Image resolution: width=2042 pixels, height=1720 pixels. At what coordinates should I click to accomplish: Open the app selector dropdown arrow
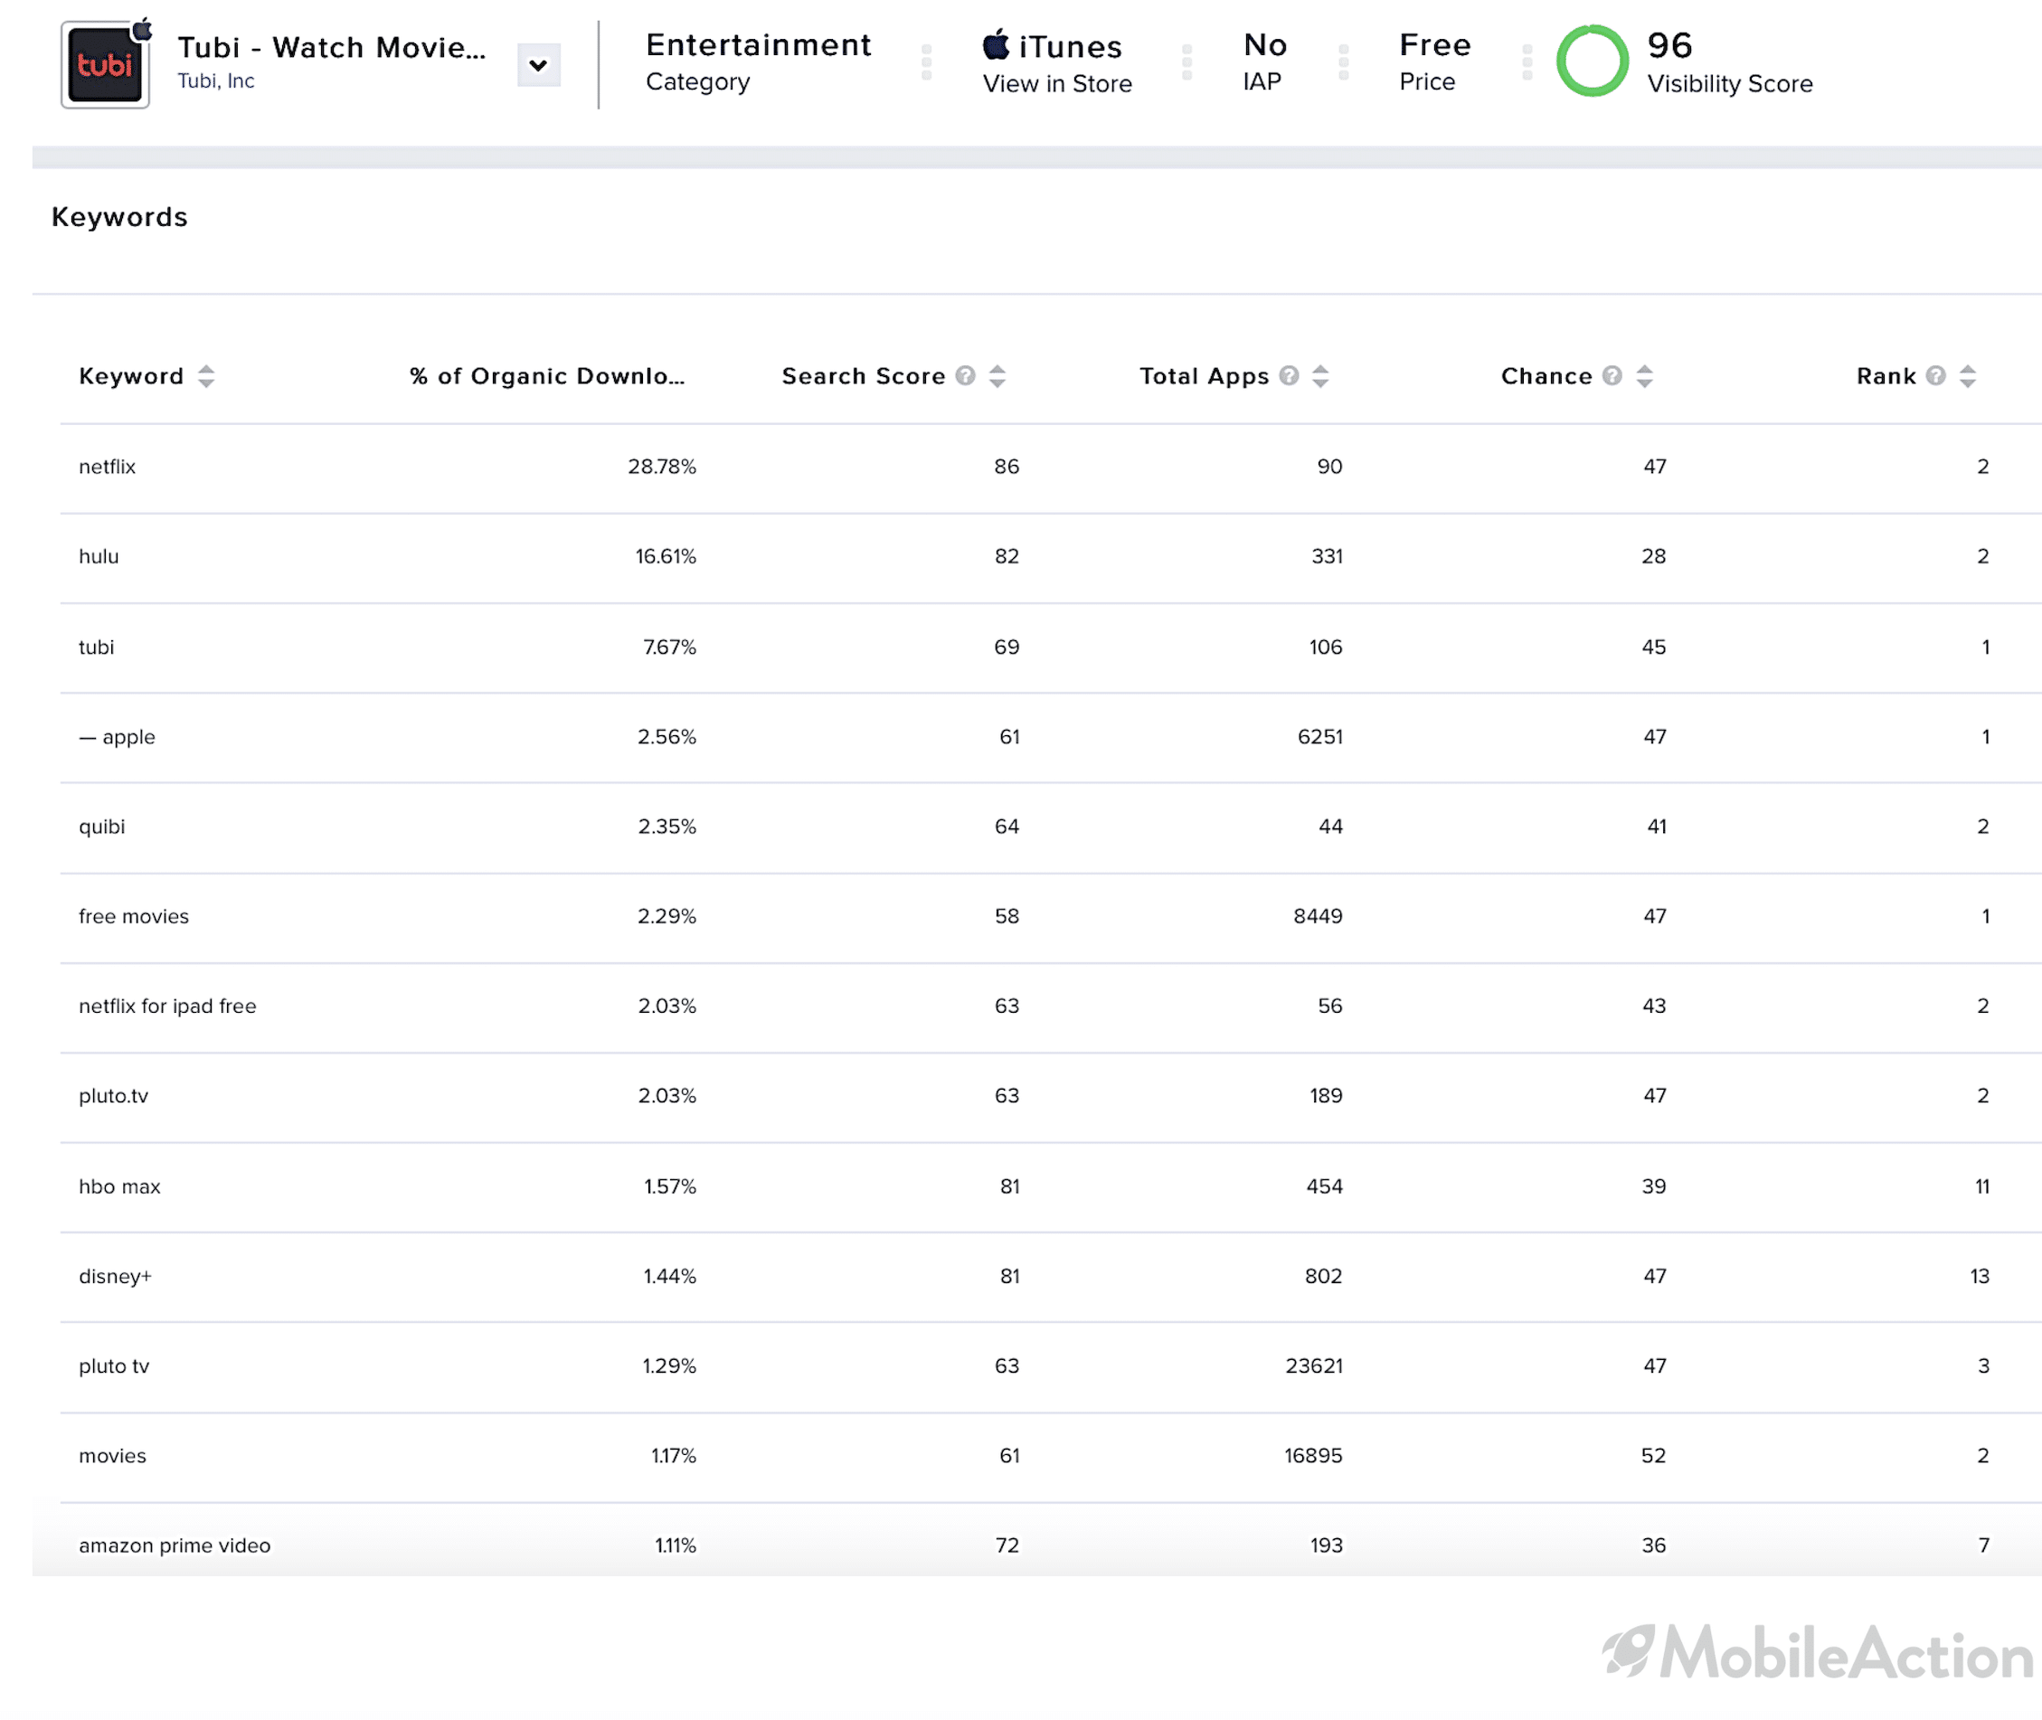coord(538,65)
